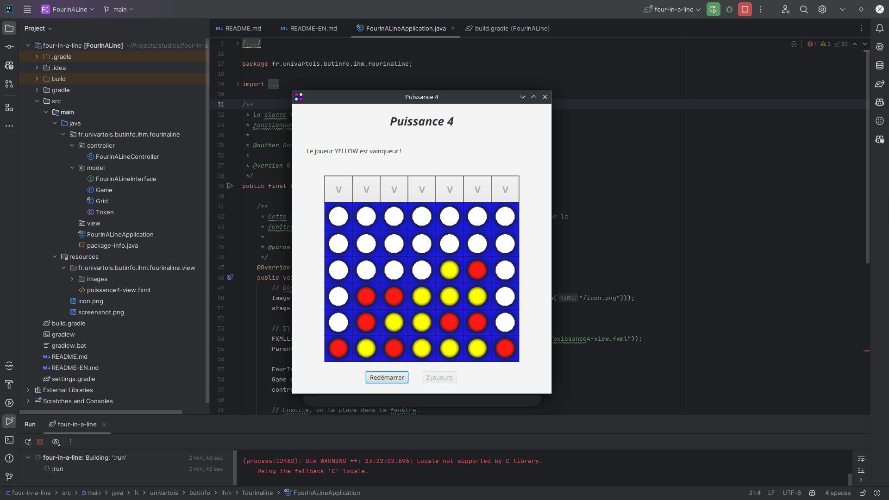The height and width of the screenshot is (500, 889).
Task: Click red stop icon in Run panel
Action: click(40, 442)
